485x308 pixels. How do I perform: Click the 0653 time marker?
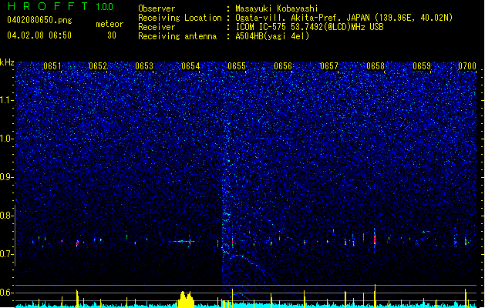point(144,65)
